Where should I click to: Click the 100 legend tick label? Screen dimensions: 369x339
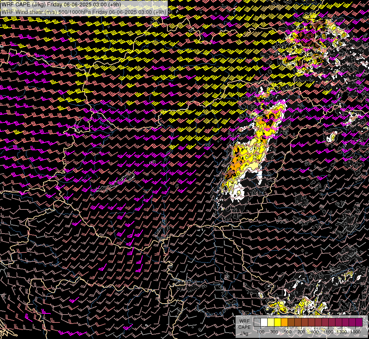click(260, 332)
